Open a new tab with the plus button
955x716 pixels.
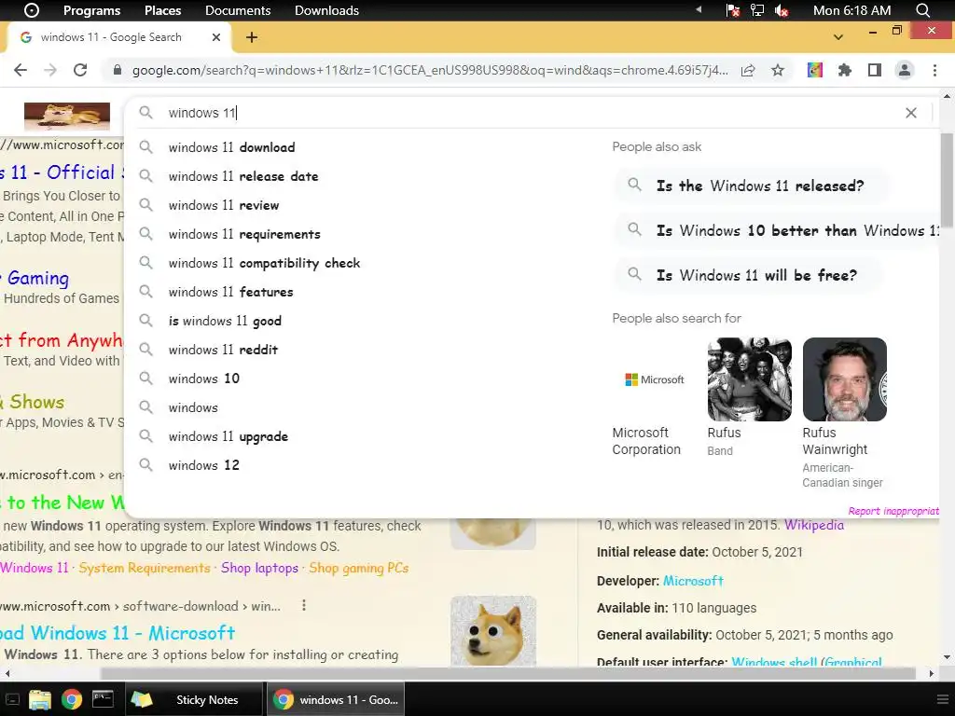(252, 37)
